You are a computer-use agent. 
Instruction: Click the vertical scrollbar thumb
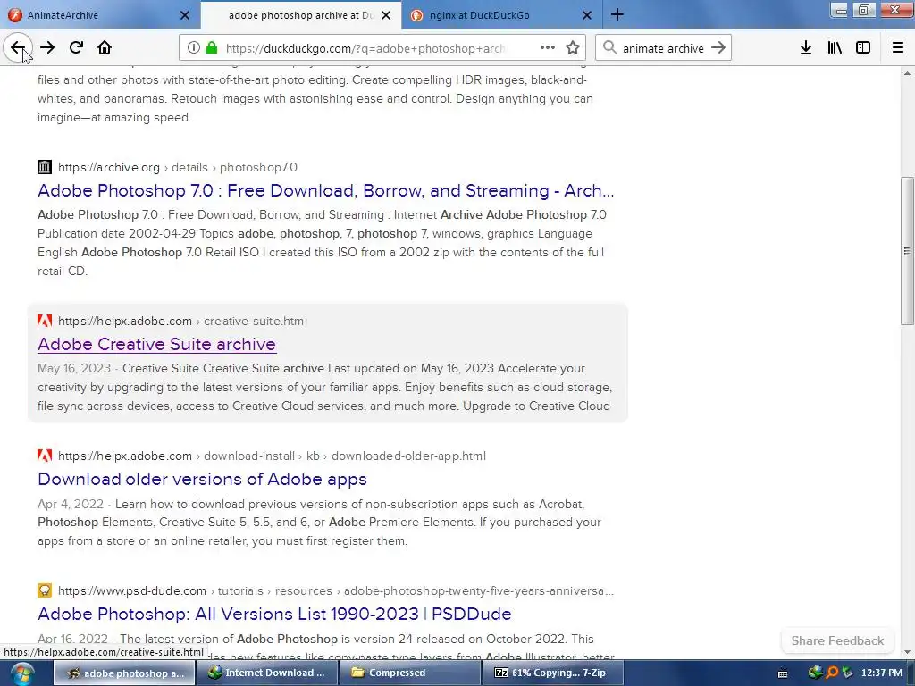click(x=907, y=251)
